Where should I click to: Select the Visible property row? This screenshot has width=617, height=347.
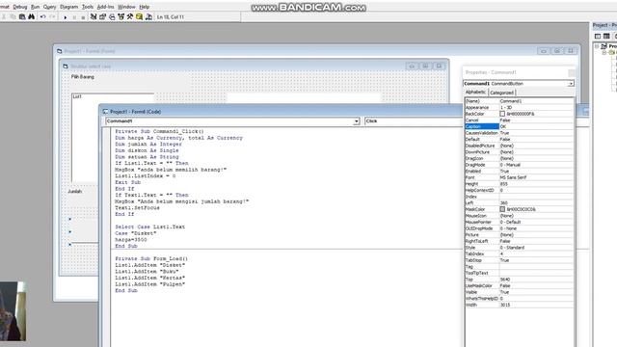(x=519, y=292)
